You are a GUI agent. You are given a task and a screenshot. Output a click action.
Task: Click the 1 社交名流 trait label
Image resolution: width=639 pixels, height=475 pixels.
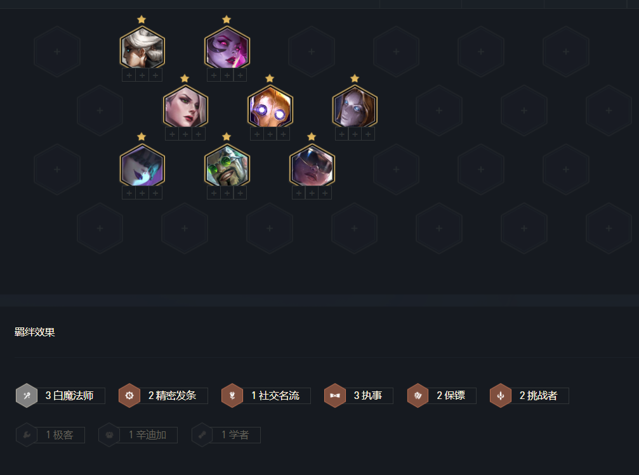pyautogui.click(x=275, y=396)
